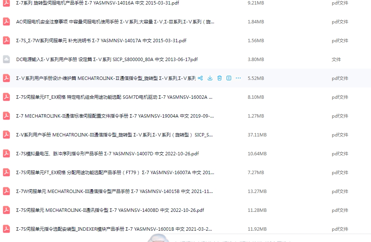This screenshot has width=371, height=242.
Task: Open Σ-7S伺服单元FT_EX规格 特定电机组合 file name
Action: tap(114, 97)
